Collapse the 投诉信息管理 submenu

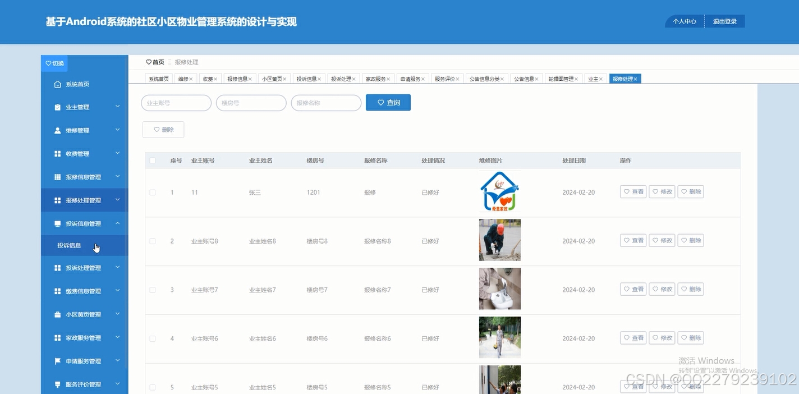117,223
